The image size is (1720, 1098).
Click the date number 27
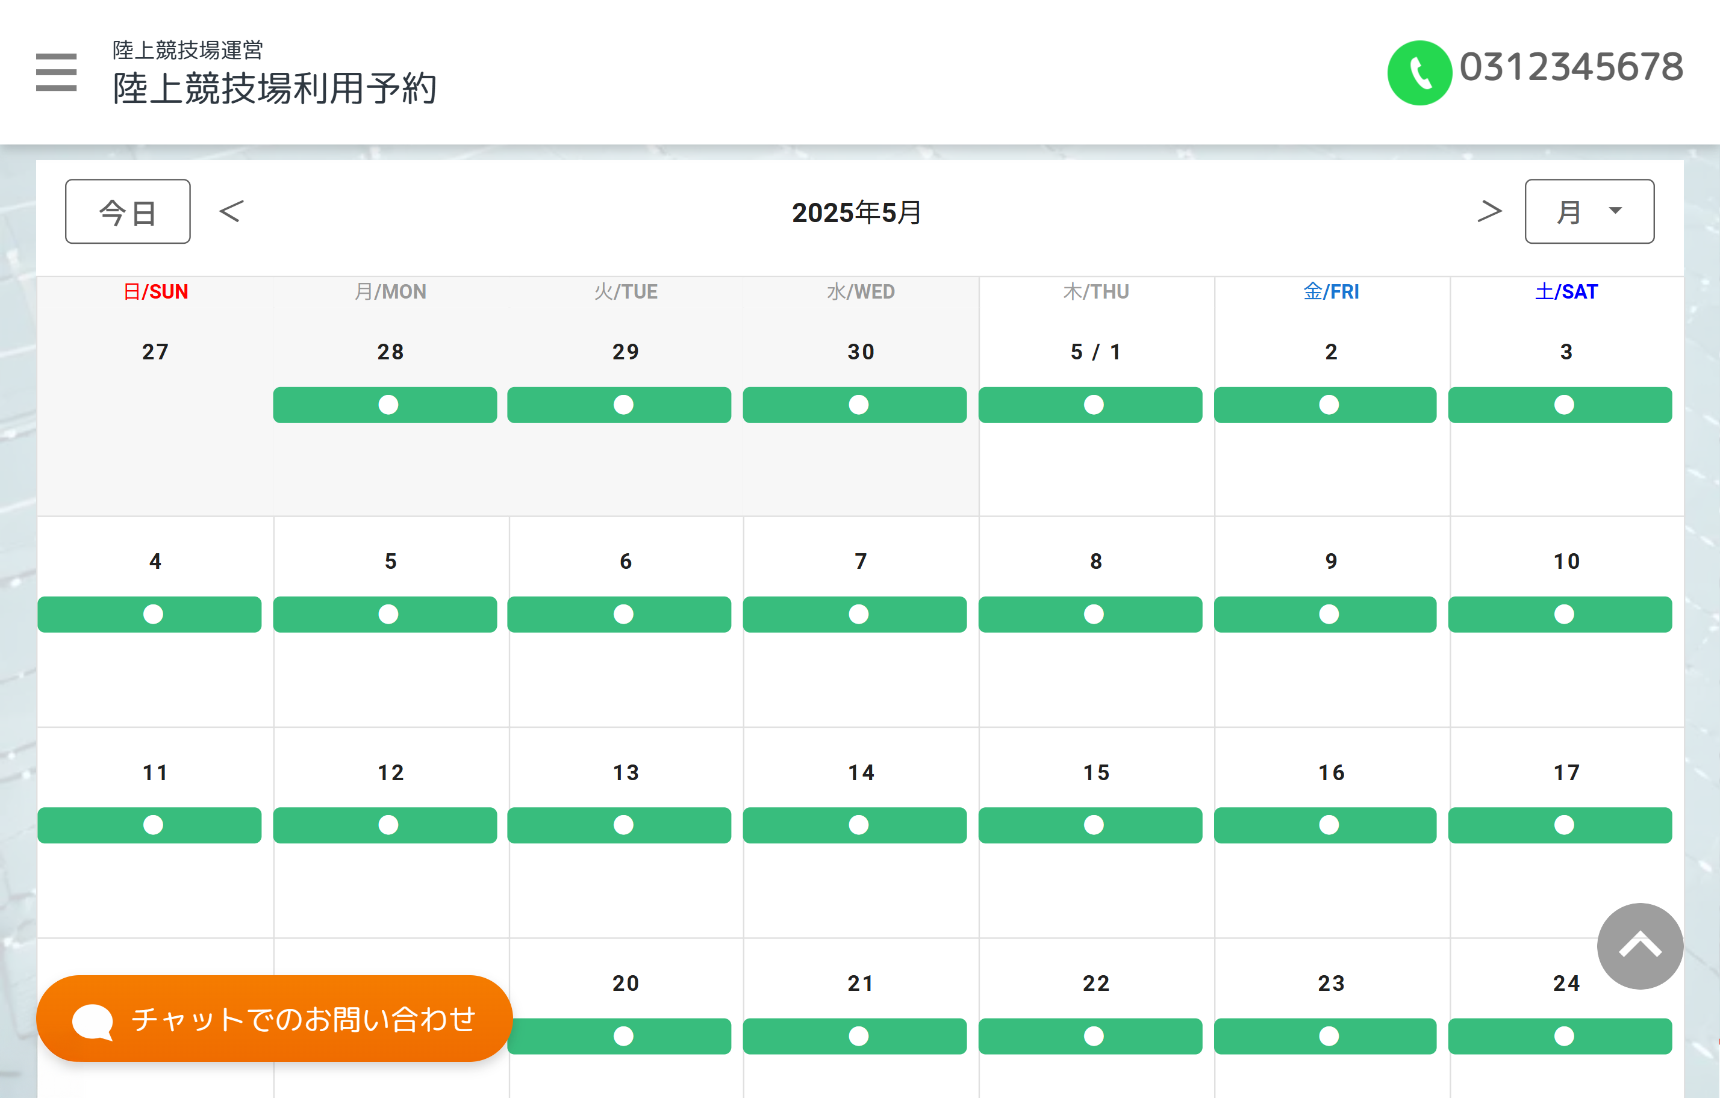point(155,352)
